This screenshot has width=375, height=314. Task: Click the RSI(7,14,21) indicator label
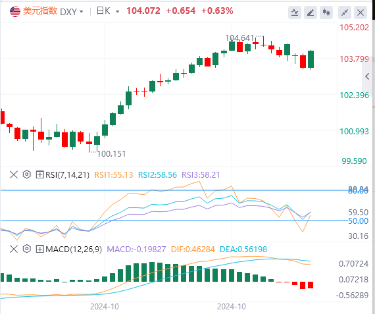(x=68, y=174)
